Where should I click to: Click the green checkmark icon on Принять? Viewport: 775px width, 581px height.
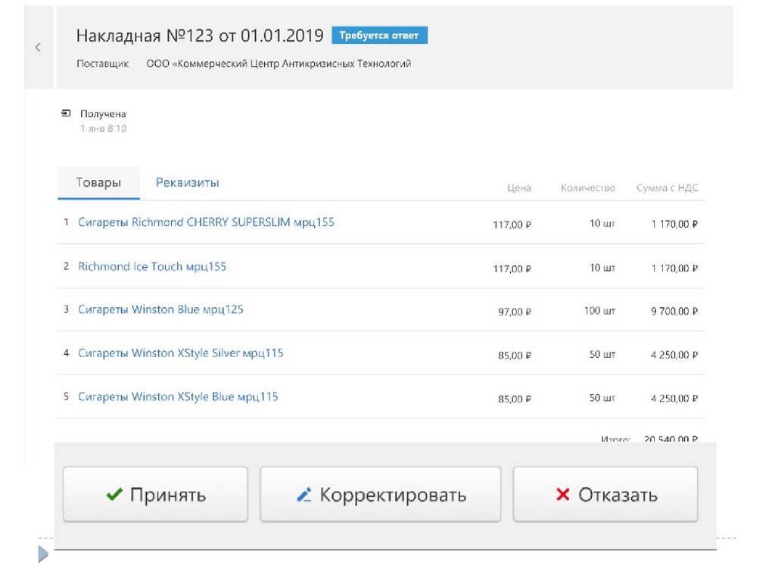coord(114,495)
